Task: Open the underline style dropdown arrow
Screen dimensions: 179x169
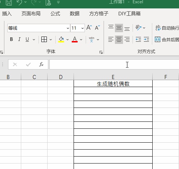Action: click(x=34, y=40)
